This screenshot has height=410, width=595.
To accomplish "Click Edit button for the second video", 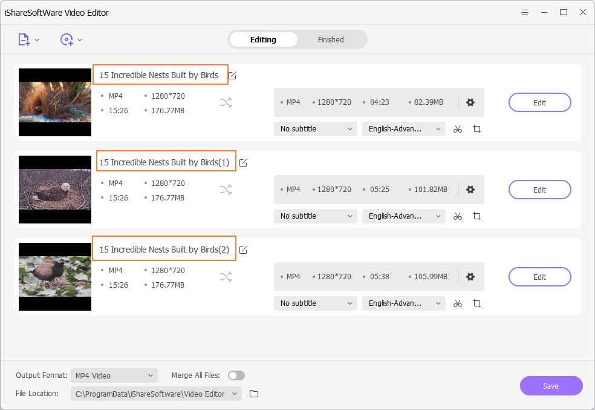I will 539,190.
